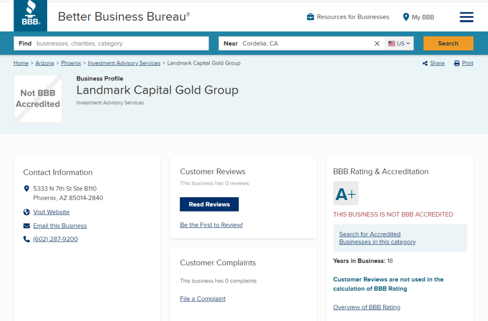Click the Landmark Capital Gold Group heading
The image size is (488, 321).
pyautogui.click(x=157, y=90)
